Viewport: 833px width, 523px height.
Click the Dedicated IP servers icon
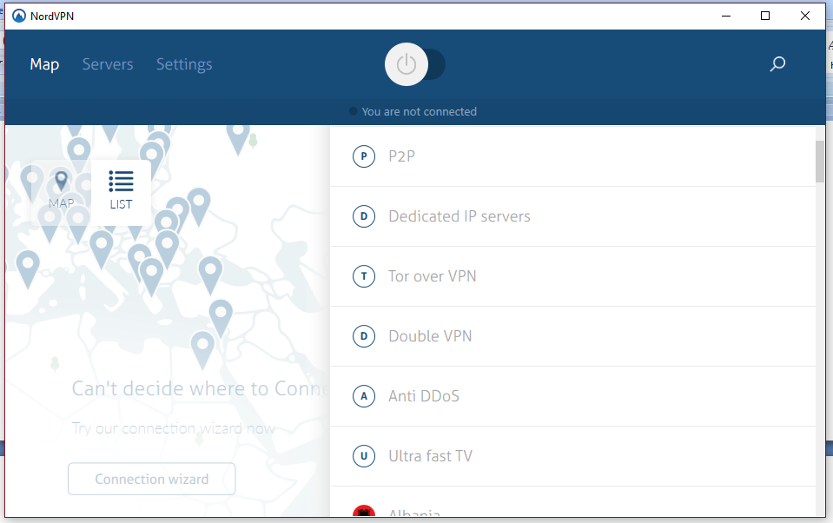[x=364, y=216]
